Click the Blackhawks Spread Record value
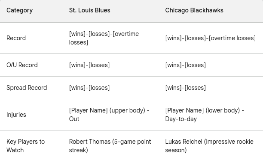Viewport: 263px width, 160px height. pos(186,88)
